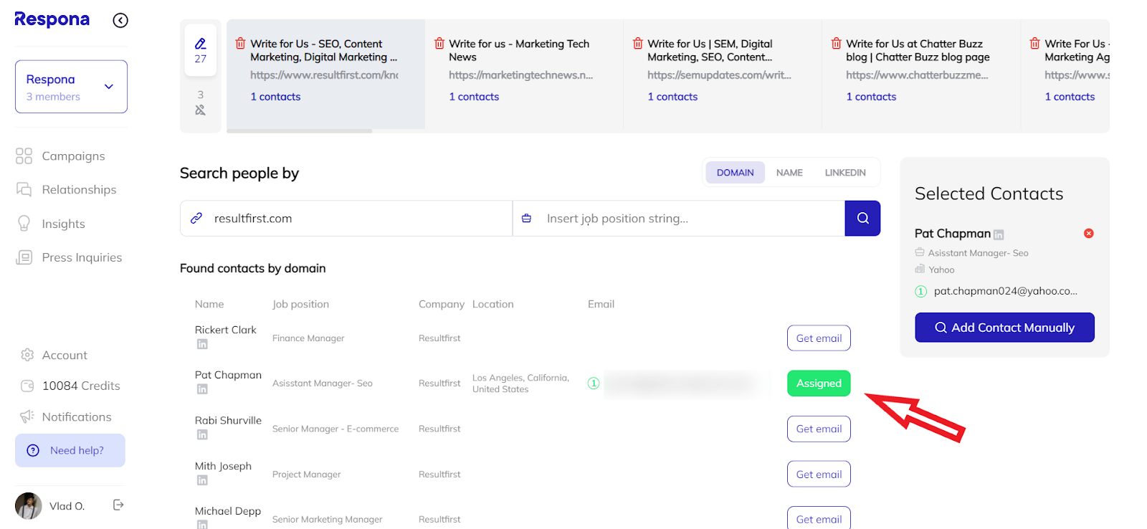Click Vlad O. profile avatar
Viewport: 1147px width, 529px height.
29,505
